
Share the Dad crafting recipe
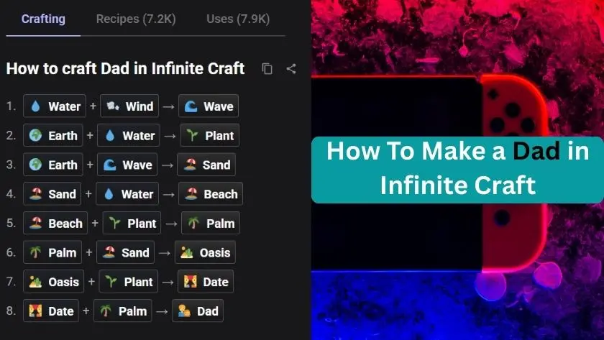(x=291, y=68)
